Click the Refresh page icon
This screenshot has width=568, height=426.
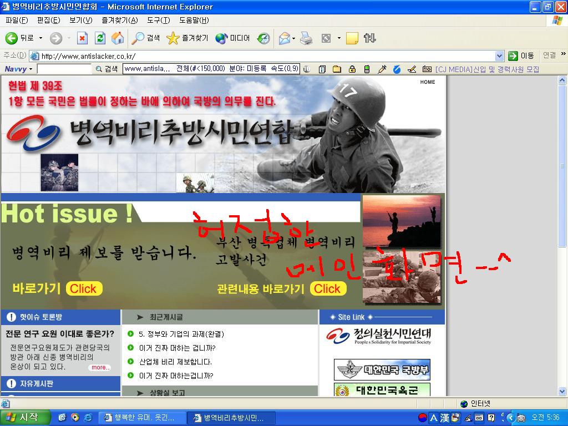pos(100,38)
